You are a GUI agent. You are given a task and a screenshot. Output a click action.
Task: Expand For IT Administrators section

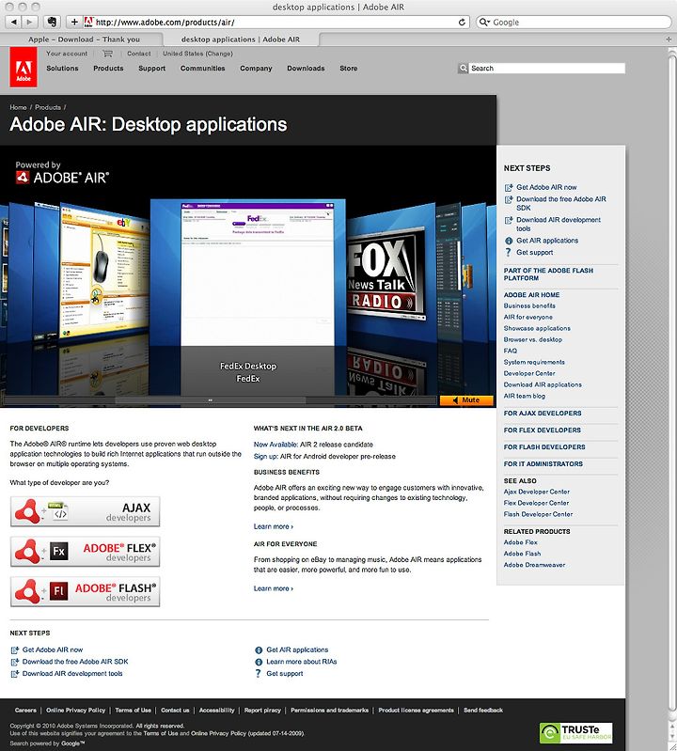tap(543, 464)
